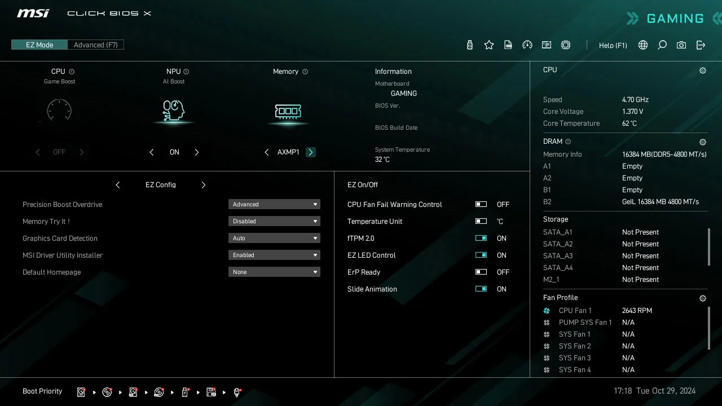Image resolution: width=722 pixels, height=406 pixels.
Task: Select the floppy disk boot device icon
Action: coord(212,392)
